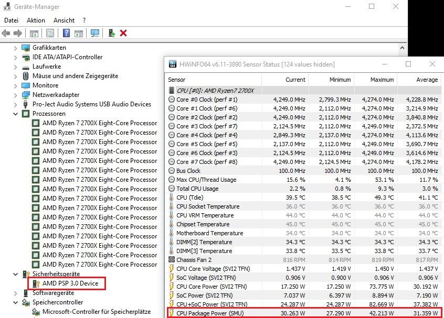The height and width of the screenshot is (318, 444).
Task: Select the SoC Voltage (SVI2 TFN) row
Action: [x=303, y=278]
